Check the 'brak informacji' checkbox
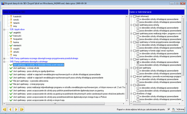187x114 pixels. click(x=134, y=17)
